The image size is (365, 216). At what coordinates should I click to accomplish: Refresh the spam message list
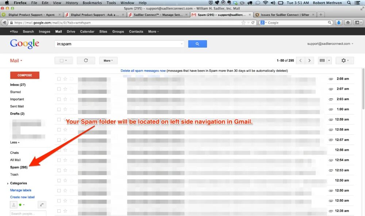(86, 60)
